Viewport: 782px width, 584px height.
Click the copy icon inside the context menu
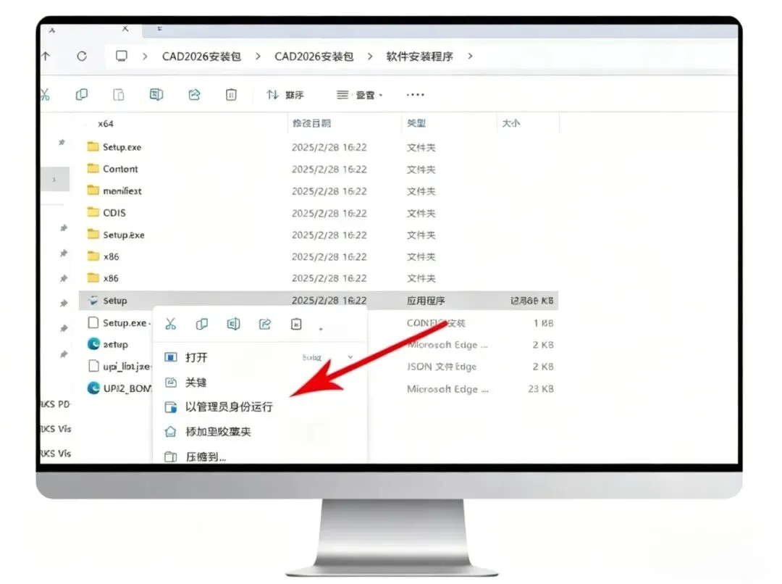(x=202, y=325)
